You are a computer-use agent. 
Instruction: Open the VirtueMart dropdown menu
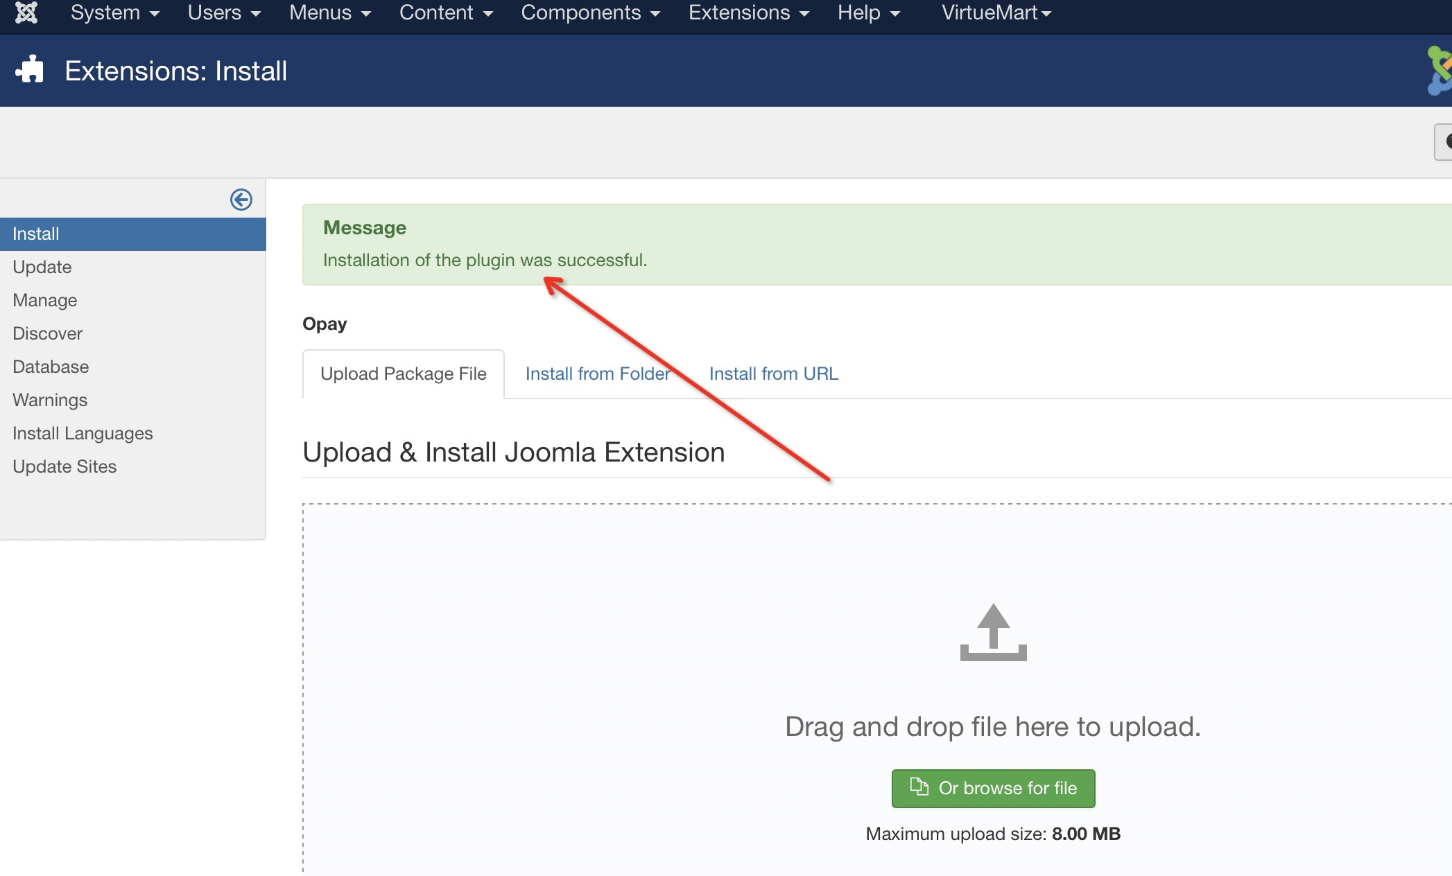click(996, 12)
